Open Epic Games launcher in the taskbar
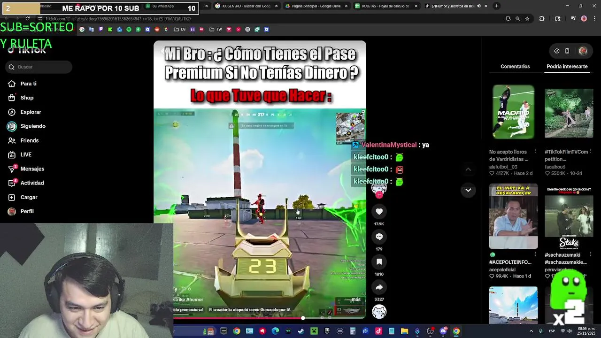The height and width of the screenshot is (338, 601). (327, 331)
